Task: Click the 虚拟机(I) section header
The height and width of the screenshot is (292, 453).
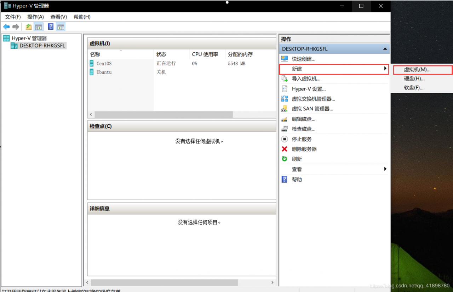Action: [182, 43]
